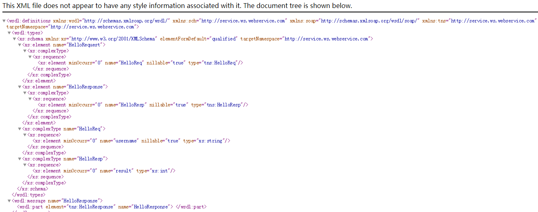Click minOccurs="0" on the result element line
The height and width of the screenshot is (212, 538).
80,171
